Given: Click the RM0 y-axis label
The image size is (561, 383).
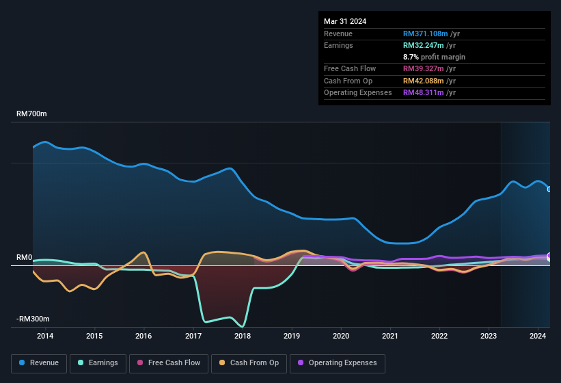Looking at the screenshot, I should click(x=25, y=257).
